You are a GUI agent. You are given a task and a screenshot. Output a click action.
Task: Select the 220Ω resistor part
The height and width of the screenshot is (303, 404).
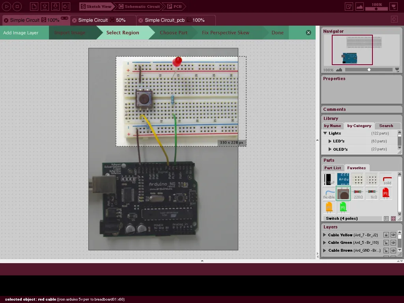pos(357,193)
